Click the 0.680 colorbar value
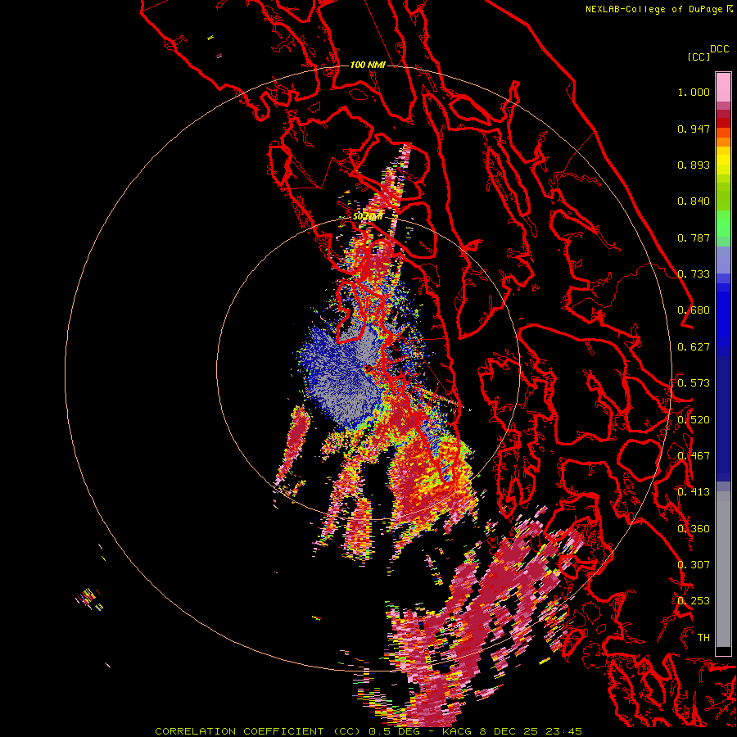 pyautogui.click(x=694, y=310)
